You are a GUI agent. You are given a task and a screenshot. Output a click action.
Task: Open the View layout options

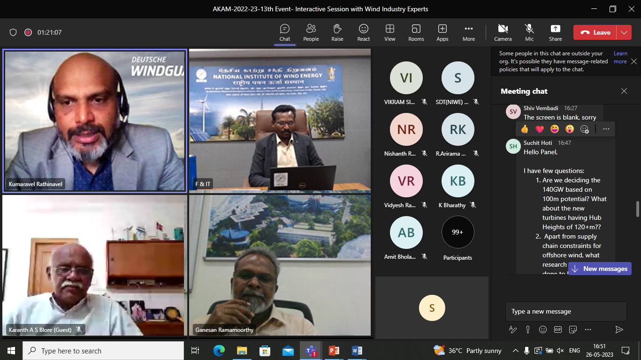point(389,32)
